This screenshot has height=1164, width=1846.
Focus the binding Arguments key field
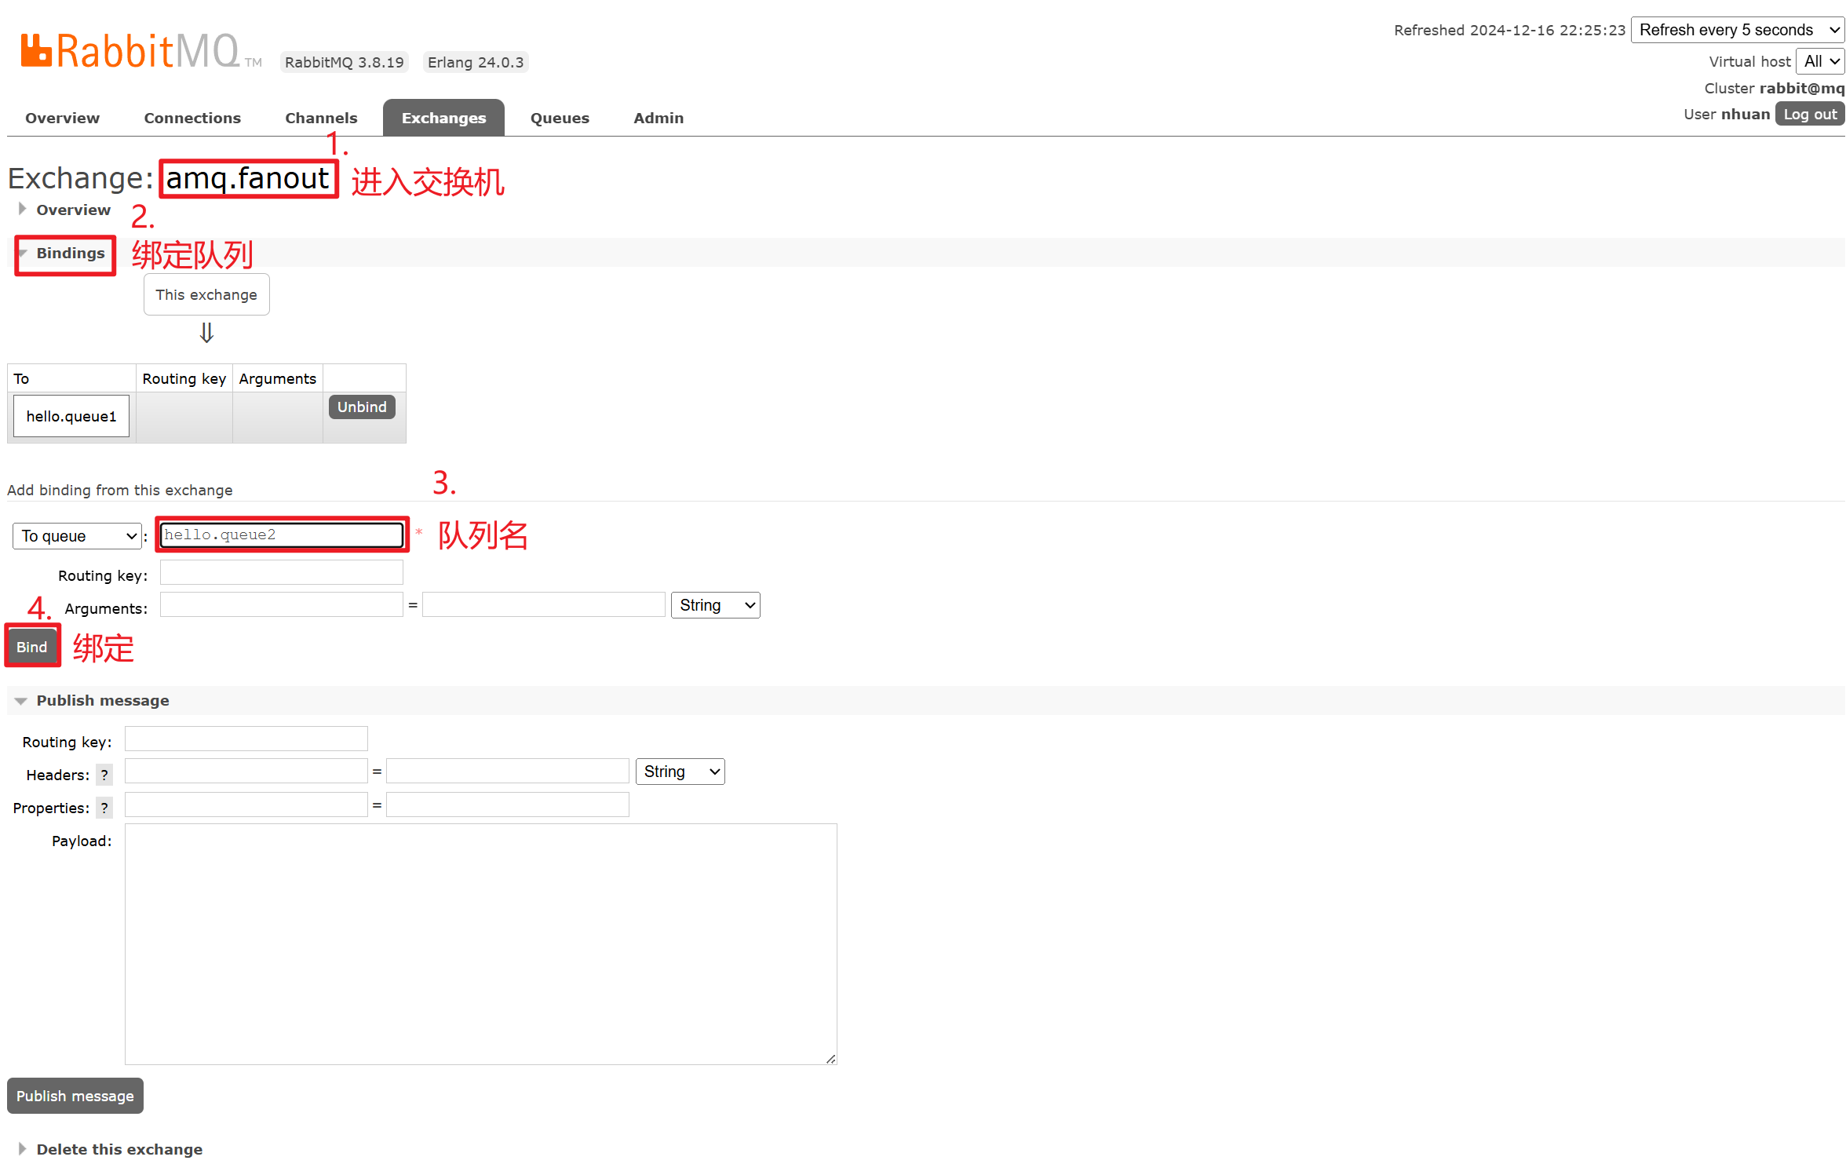[282, 604]
